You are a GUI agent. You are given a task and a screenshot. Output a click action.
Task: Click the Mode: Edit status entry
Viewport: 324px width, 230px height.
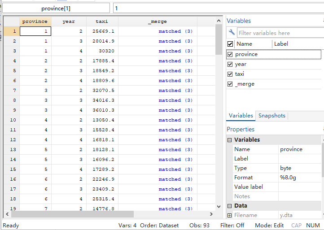click(x=269, y=226)
